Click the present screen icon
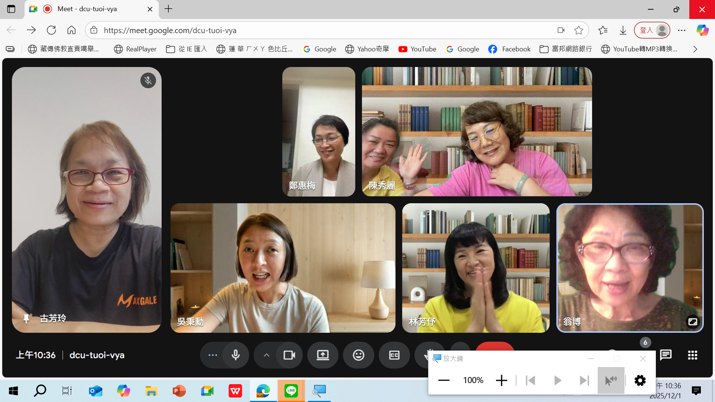 point(322,355)
